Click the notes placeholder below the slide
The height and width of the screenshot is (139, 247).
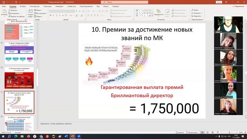56,124
